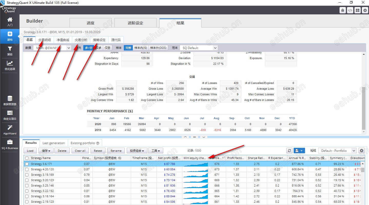Open the 检视 Default - Portfolio dropdown
The height and width of the screenshot is (205, 369).
pos(337,151)
